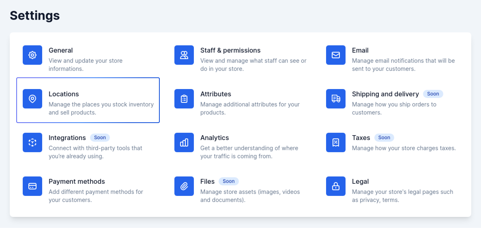Open the Integrations title
The width and height of the screenshot is (481, 228).
pos(67,138)
